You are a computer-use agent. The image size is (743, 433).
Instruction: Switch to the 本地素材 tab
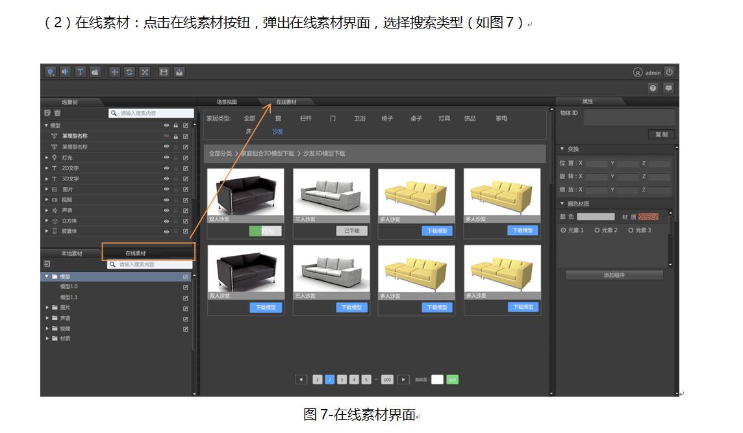click(x=71, y=253)
